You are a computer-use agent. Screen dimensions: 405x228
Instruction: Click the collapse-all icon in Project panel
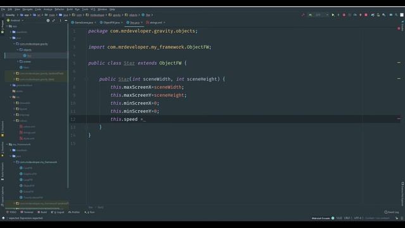pos(54,20)
